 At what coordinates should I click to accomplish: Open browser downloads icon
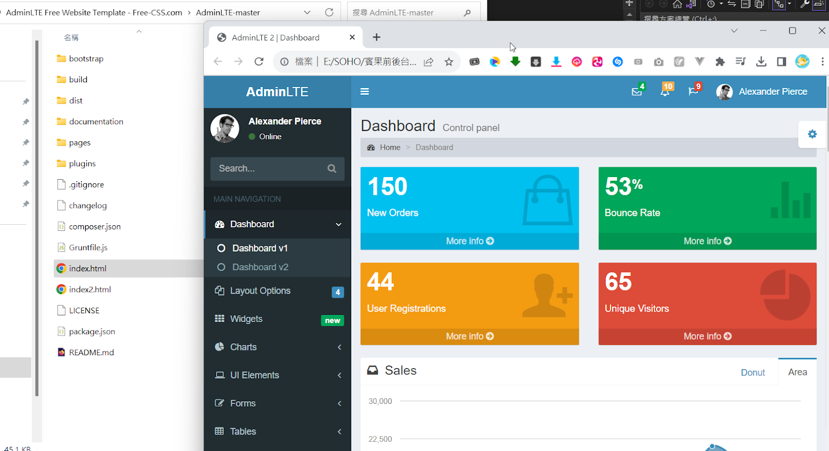pyautogui.click(x=761, y=62)
